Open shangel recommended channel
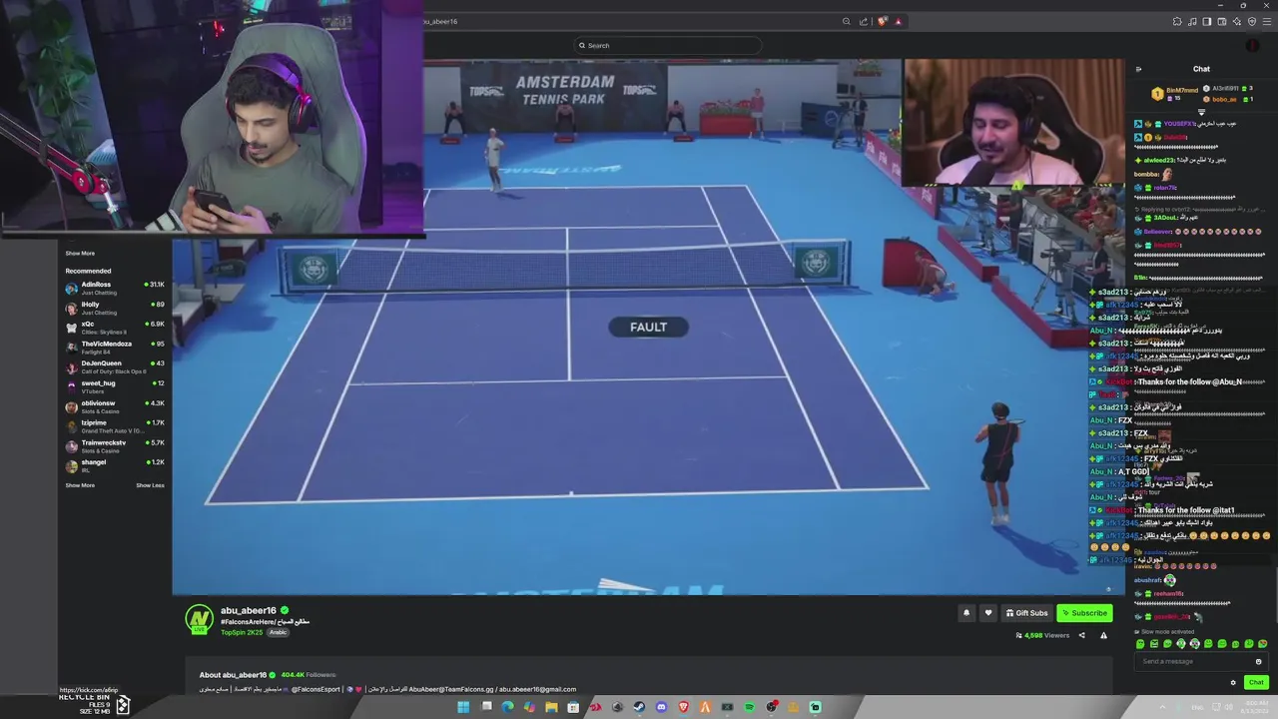Image resolution: width=1278 pixels, height=719 pixels. 115,465
